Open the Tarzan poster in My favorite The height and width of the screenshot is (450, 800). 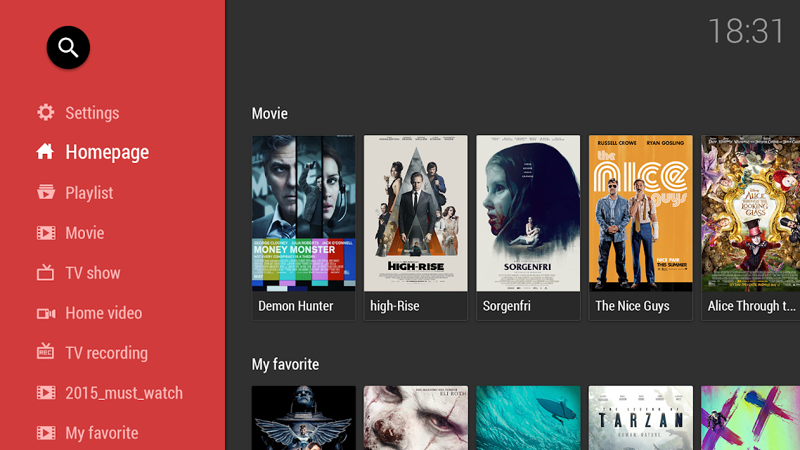pyautogui.click(x=641, y=418)
